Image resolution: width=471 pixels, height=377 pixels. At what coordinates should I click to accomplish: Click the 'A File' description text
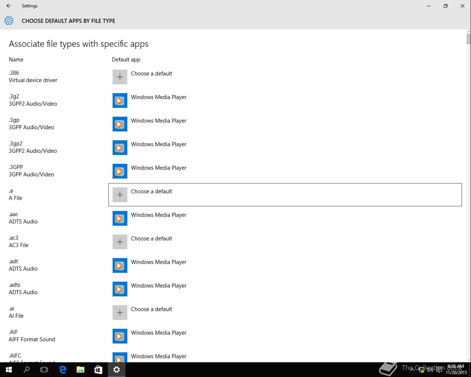tap(15, 198)
